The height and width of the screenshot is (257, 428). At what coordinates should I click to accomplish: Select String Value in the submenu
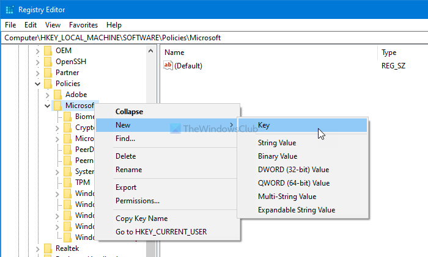[x=303, y=143]
